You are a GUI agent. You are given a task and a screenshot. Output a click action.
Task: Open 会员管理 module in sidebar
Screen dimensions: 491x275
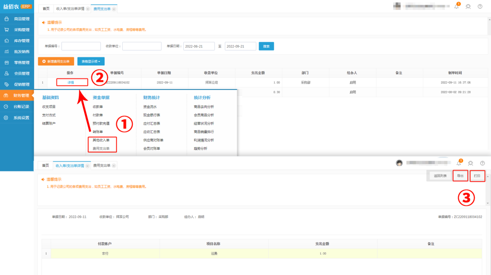(21, 74)
